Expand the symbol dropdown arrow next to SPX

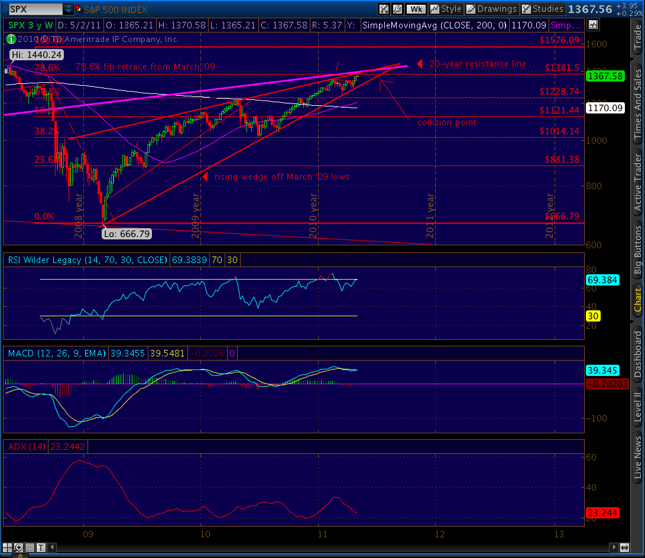(x=69, y=9)
